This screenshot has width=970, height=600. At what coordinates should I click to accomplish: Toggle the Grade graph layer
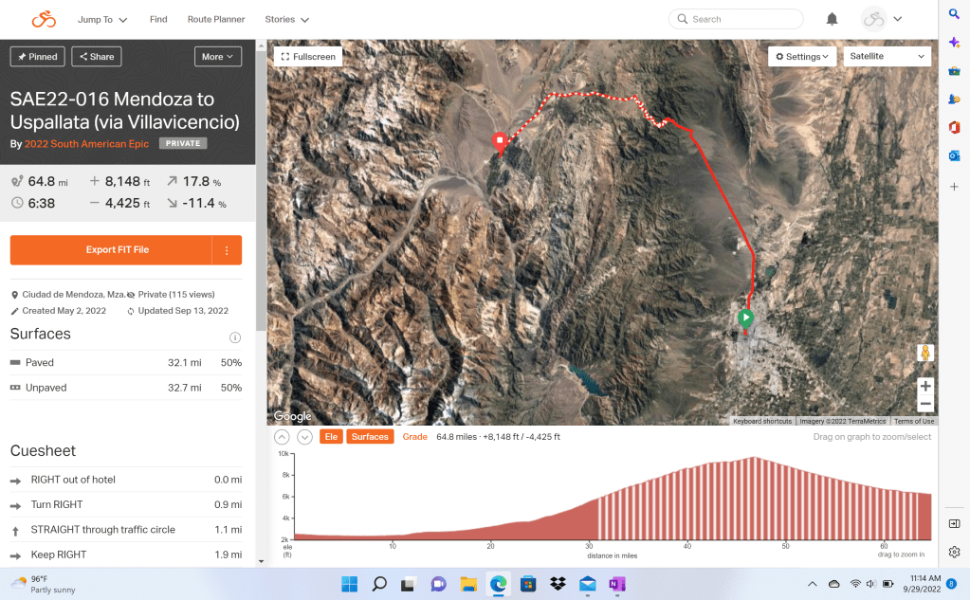coord(414,437)
